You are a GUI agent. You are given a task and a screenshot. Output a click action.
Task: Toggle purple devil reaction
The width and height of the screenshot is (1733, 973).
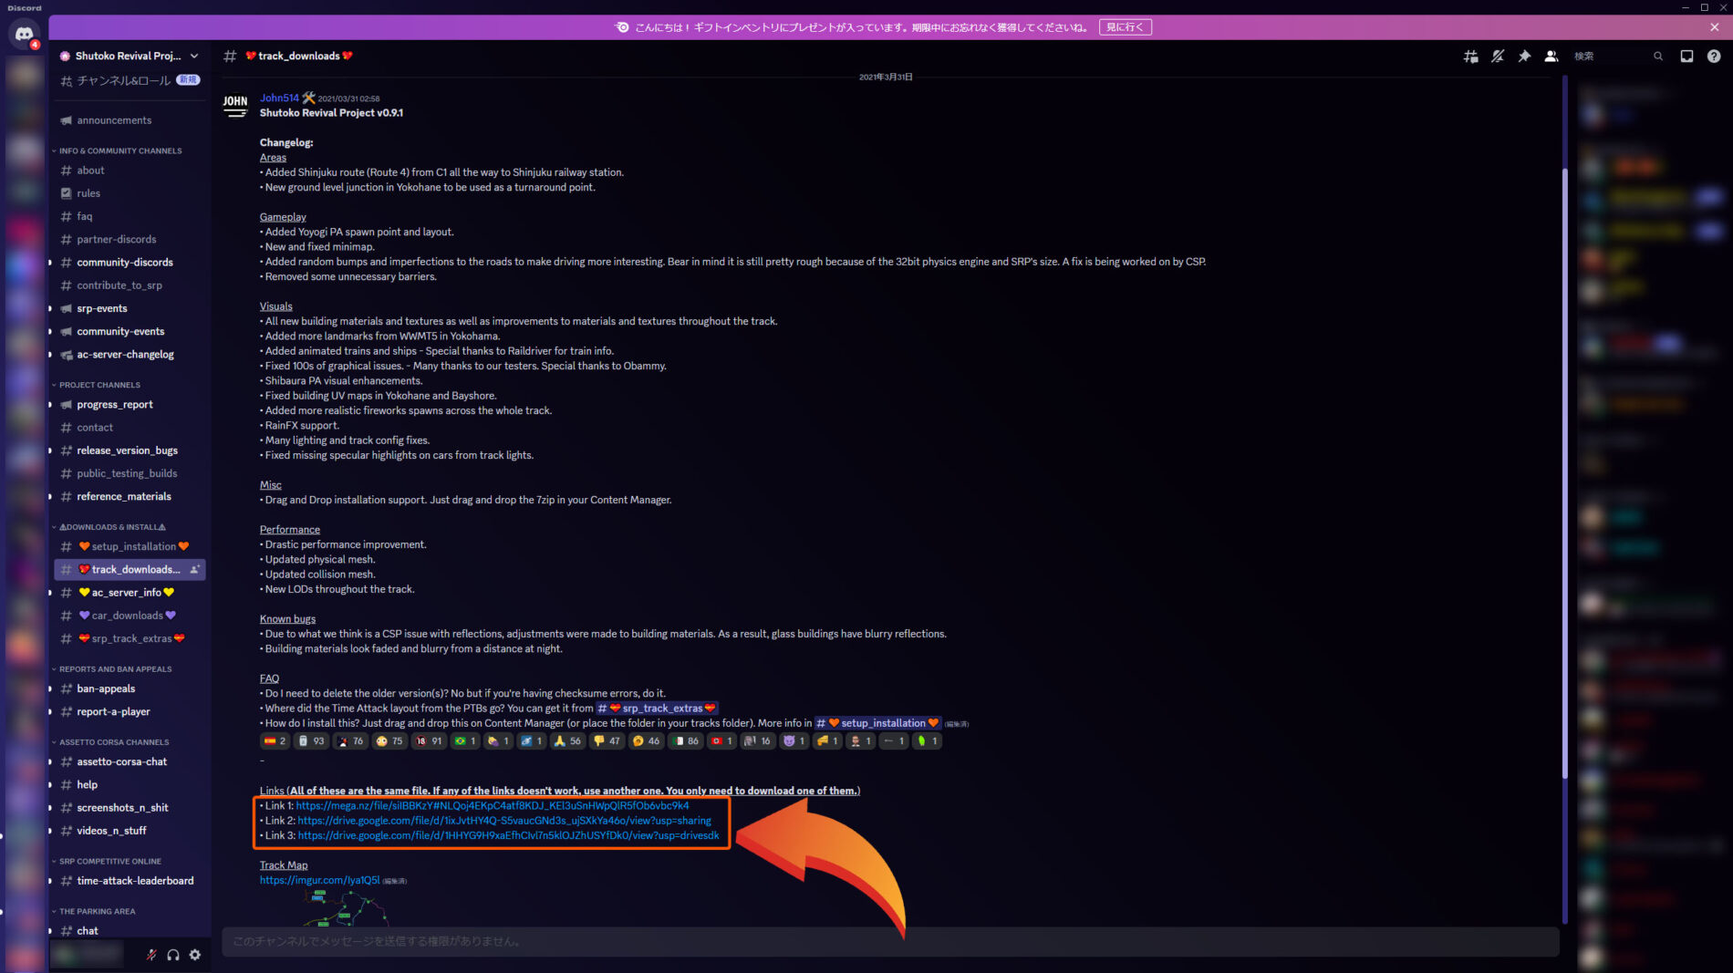[x=794, y=741]
